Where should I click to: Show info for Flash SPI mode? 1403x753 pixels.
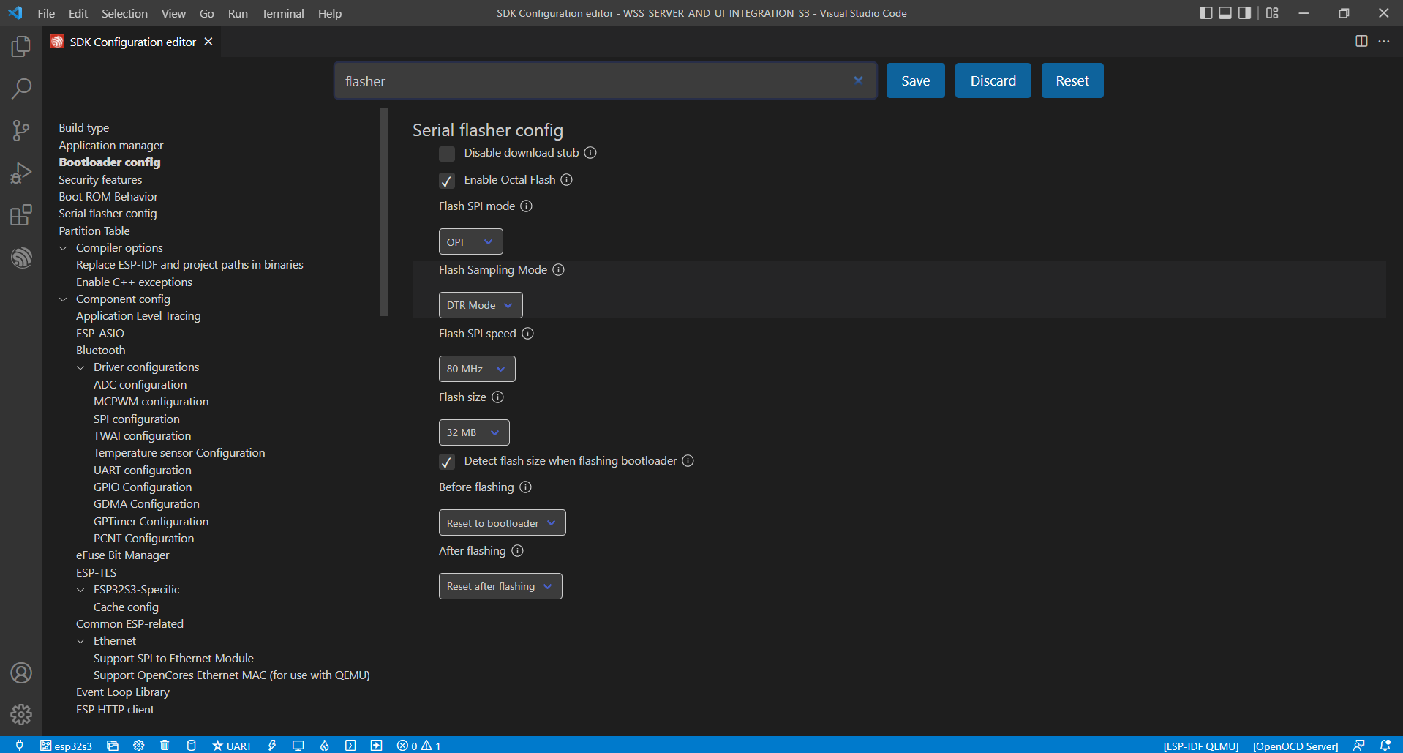[x=526, y=206]
